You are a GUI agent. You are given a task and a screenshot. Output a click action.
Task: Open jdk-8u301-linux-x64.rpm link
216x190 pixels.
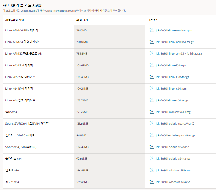171,89
